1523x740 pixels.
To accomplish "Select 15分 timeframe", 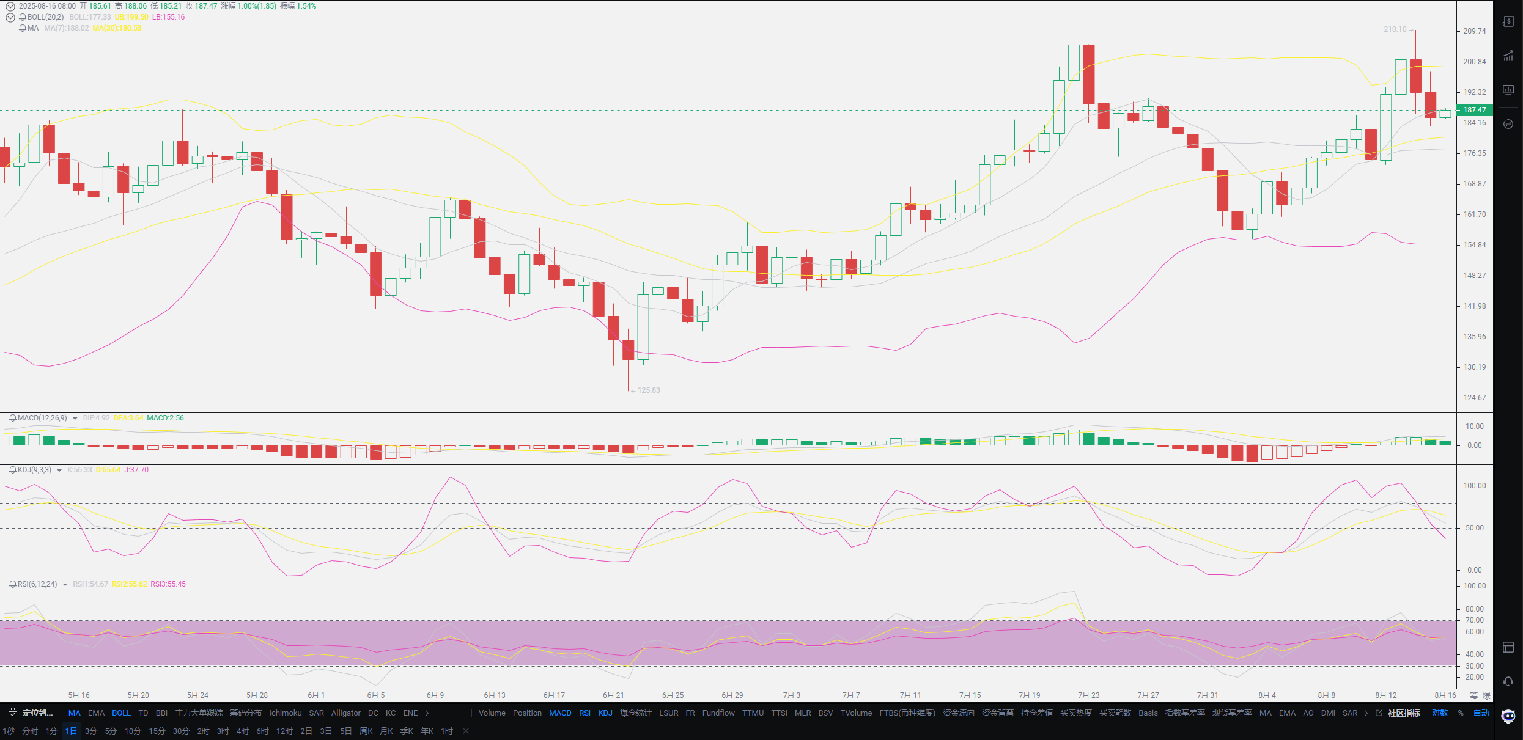I will point(157,731).
